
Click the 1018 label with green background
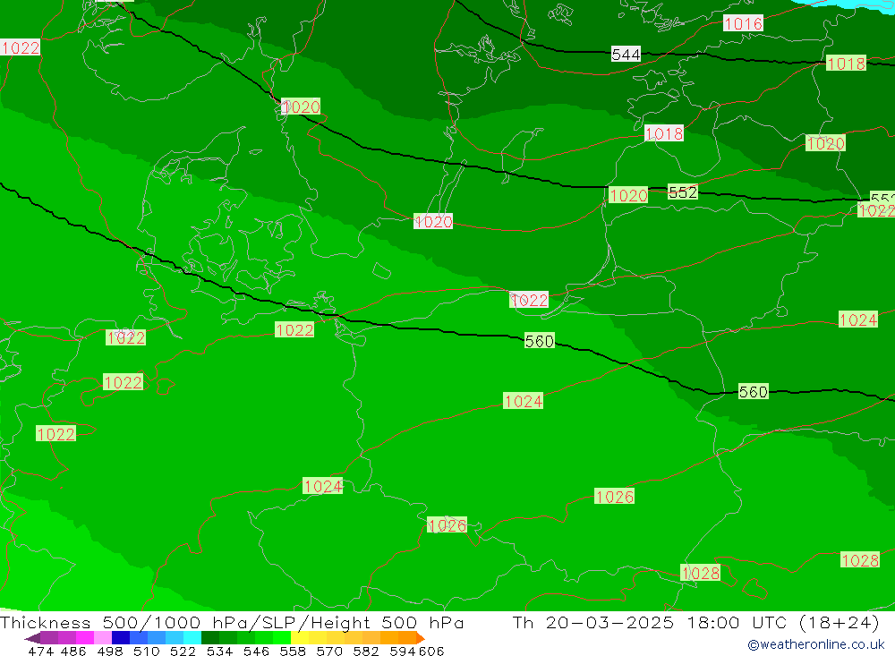[846, 64]
